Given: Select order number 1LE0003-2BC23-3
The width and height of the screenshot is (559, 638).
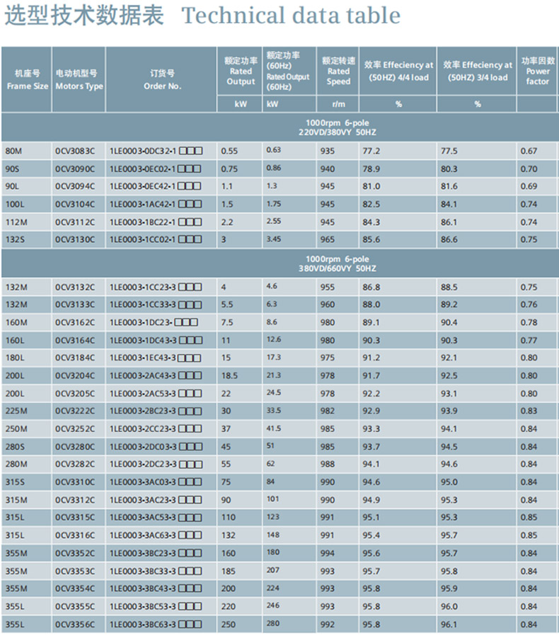Looking at the screenshot, I should (142, 411).
